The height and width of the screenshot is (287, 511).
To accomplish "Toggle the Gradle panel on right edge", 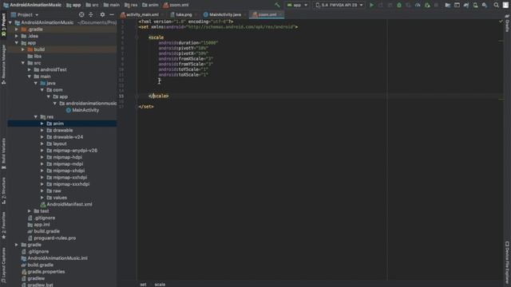I will 507,23.
